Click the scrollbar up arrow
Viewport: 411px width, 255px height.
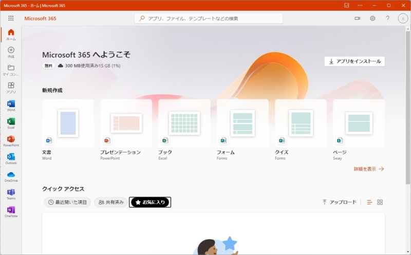click(408, 28)
